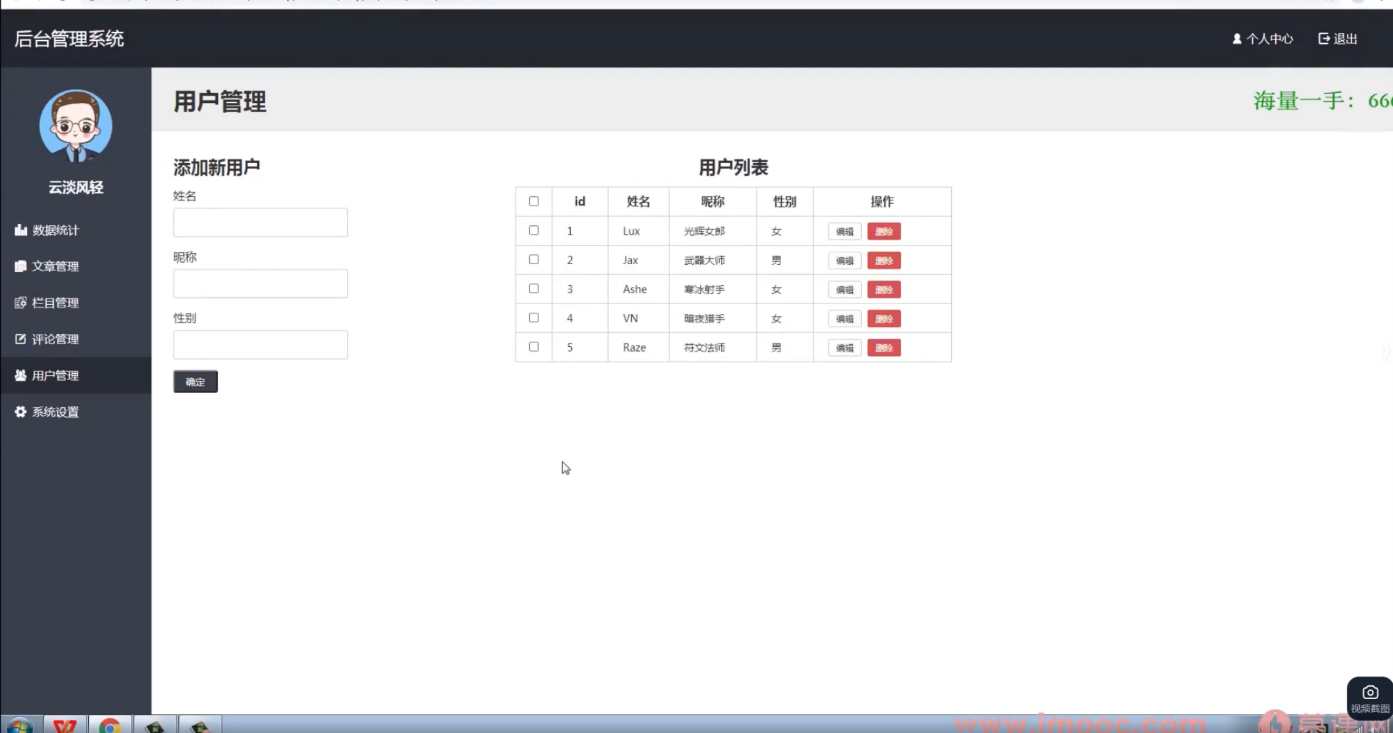Click the 退出 logout link

coord(1337,39)
